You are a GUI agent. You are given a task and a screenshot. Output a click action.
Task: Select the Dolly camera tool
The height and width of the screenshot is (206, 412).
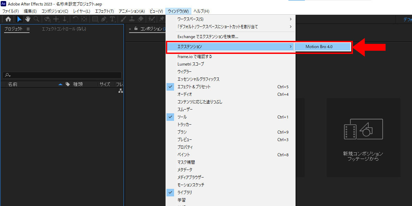tap(65, 19)
